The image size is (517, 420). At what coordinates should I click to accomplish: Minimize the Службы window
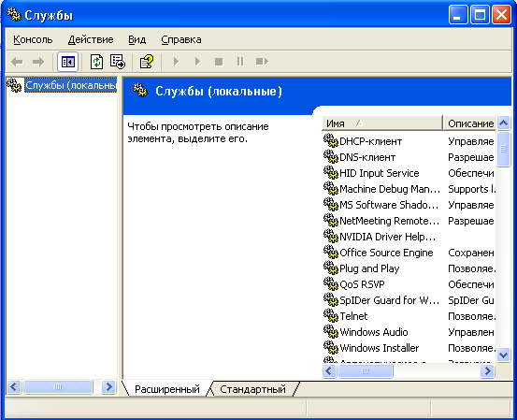pos(458,15)
